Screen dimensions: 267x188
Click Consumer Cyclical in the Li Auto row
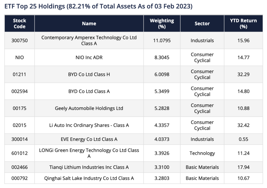202,125
